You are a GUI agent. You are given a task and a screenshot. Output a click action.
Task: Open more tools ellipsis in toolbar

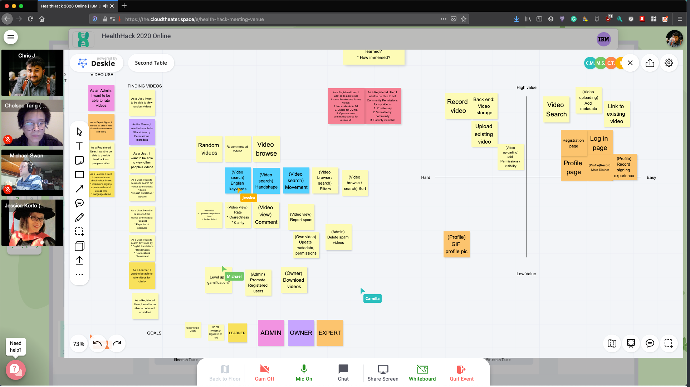79,275
